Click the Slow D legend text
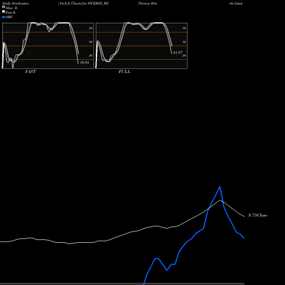Viewport: 285px width, 285px height. pos(11,8)
